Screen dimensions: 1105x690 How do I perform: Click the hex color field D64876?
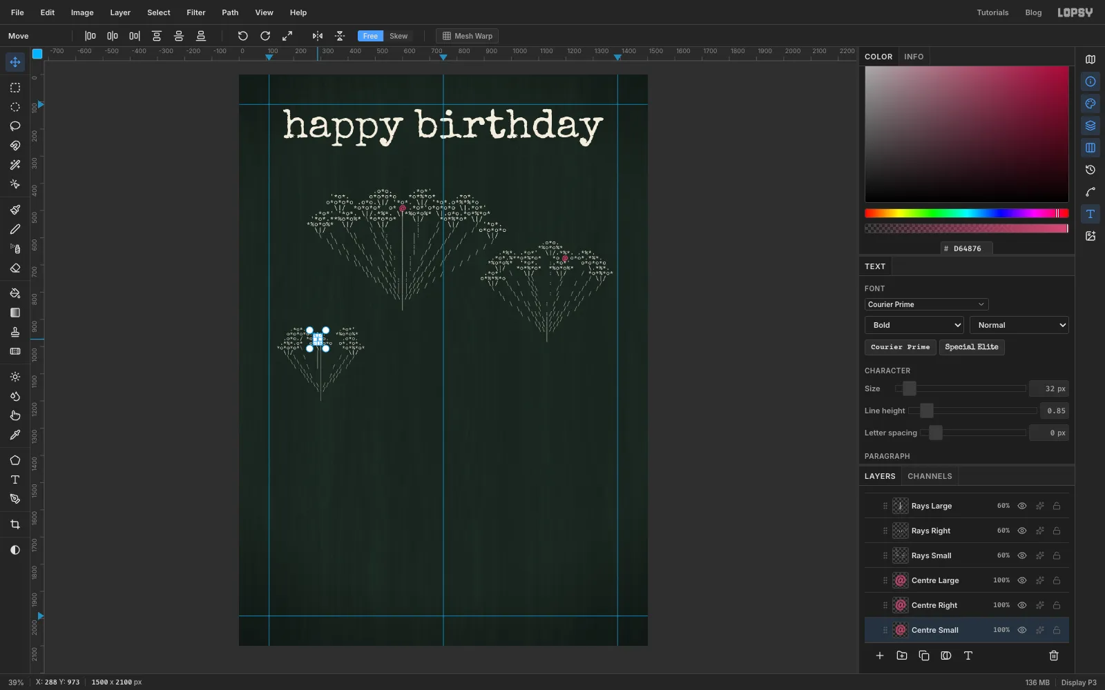pyautogui.click(x=967, y=248)
